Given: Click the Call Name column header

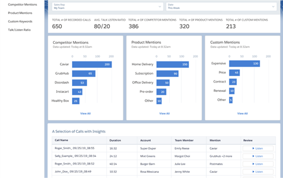Looking at the screenshot, I should (x=61, y=140).
